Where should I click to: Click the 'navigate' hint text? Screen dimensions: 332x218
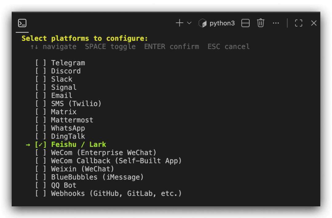[60, 47]
